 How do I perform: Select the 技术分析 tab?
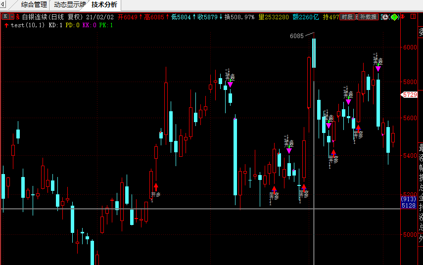[104, 4]
